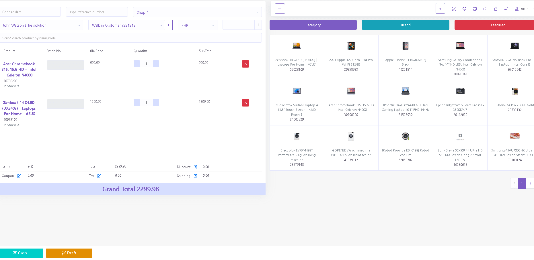Pay with the Cash button
Viewport: 534px width, 260px height.
pos(22,253)
